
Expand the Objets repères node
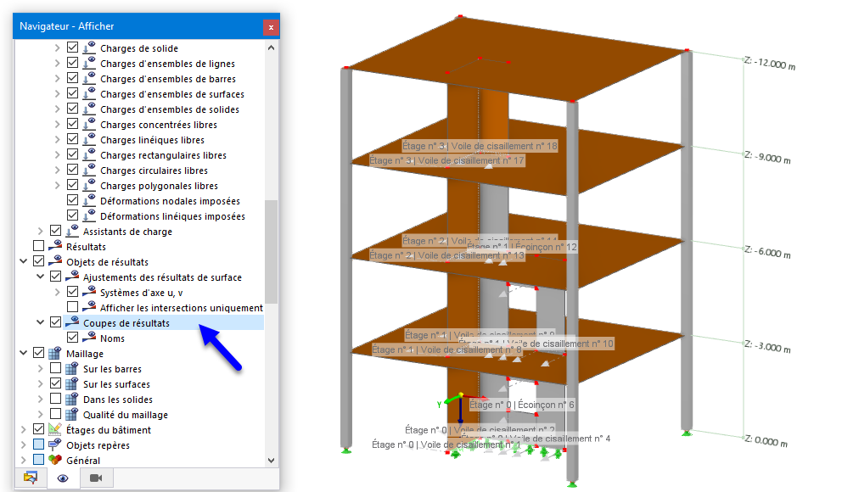click(23, 444)
